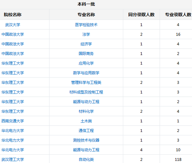Select 专业录取人数 value 4 in 经济学 row
This screenshot has height=163, width=192.
click(x=178, y=44)
